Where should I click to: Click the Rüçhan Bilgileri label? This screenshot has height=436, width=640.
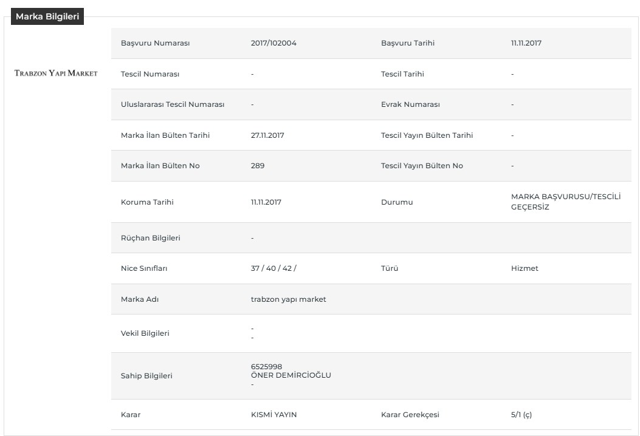click(150, 238)
